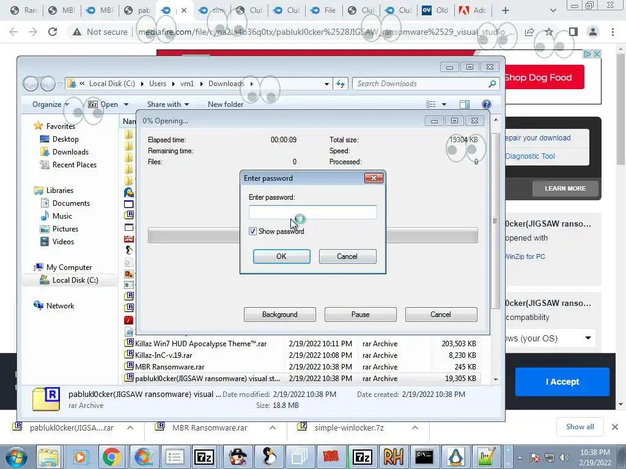Image resolution: width=626 pixels, height=469 pixels.
Task: Open the Diagnostic Tool link
Action: click(530, 156)
